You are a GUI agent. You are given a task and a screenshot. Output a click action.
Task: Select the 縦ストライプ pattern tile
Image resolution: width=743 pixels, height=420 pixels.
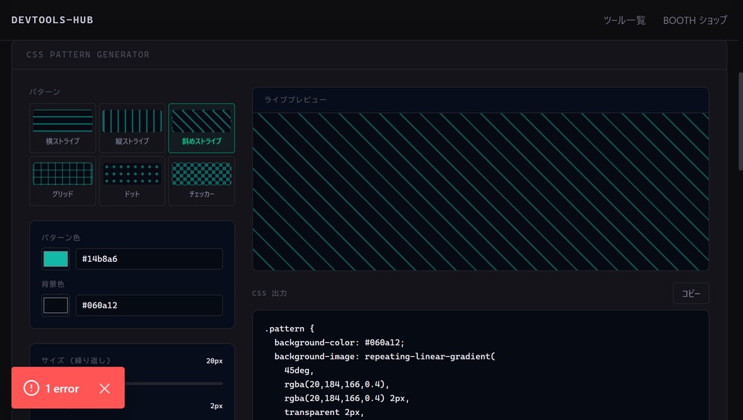click(132, 128)
